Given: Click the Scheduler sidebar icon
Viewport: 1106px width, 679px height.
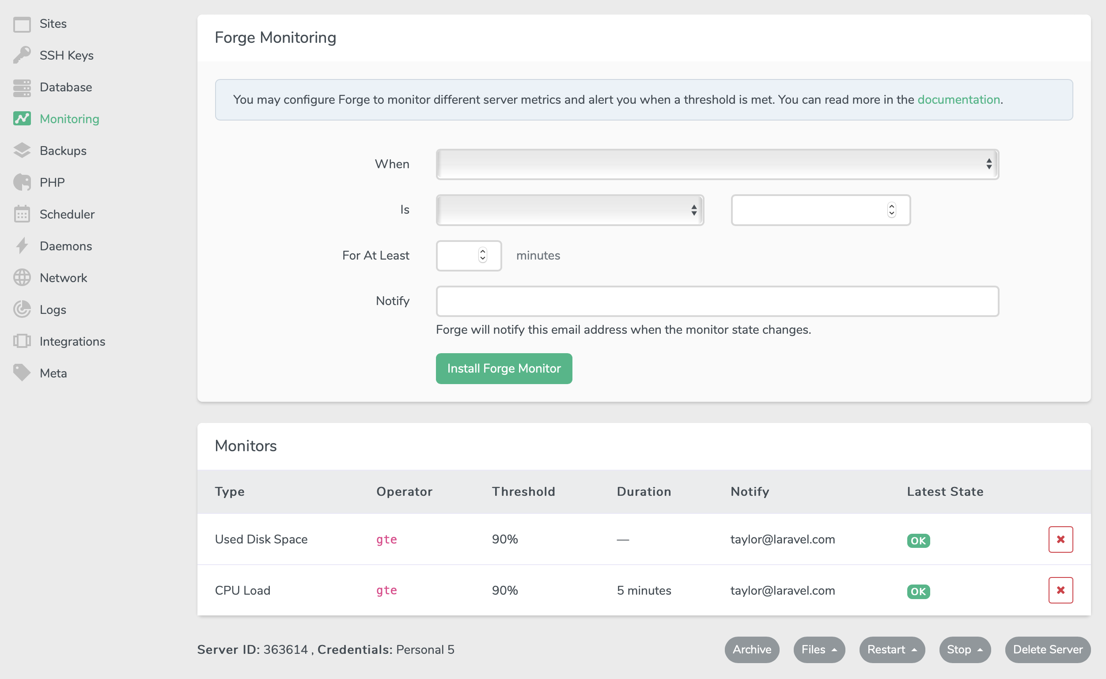Looking at the screenshot, I should (x=21, y=214).
